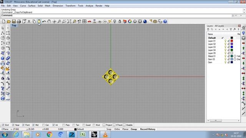
Task: Hide objects with light bulb toolbar icon
Action: (115, 21)
